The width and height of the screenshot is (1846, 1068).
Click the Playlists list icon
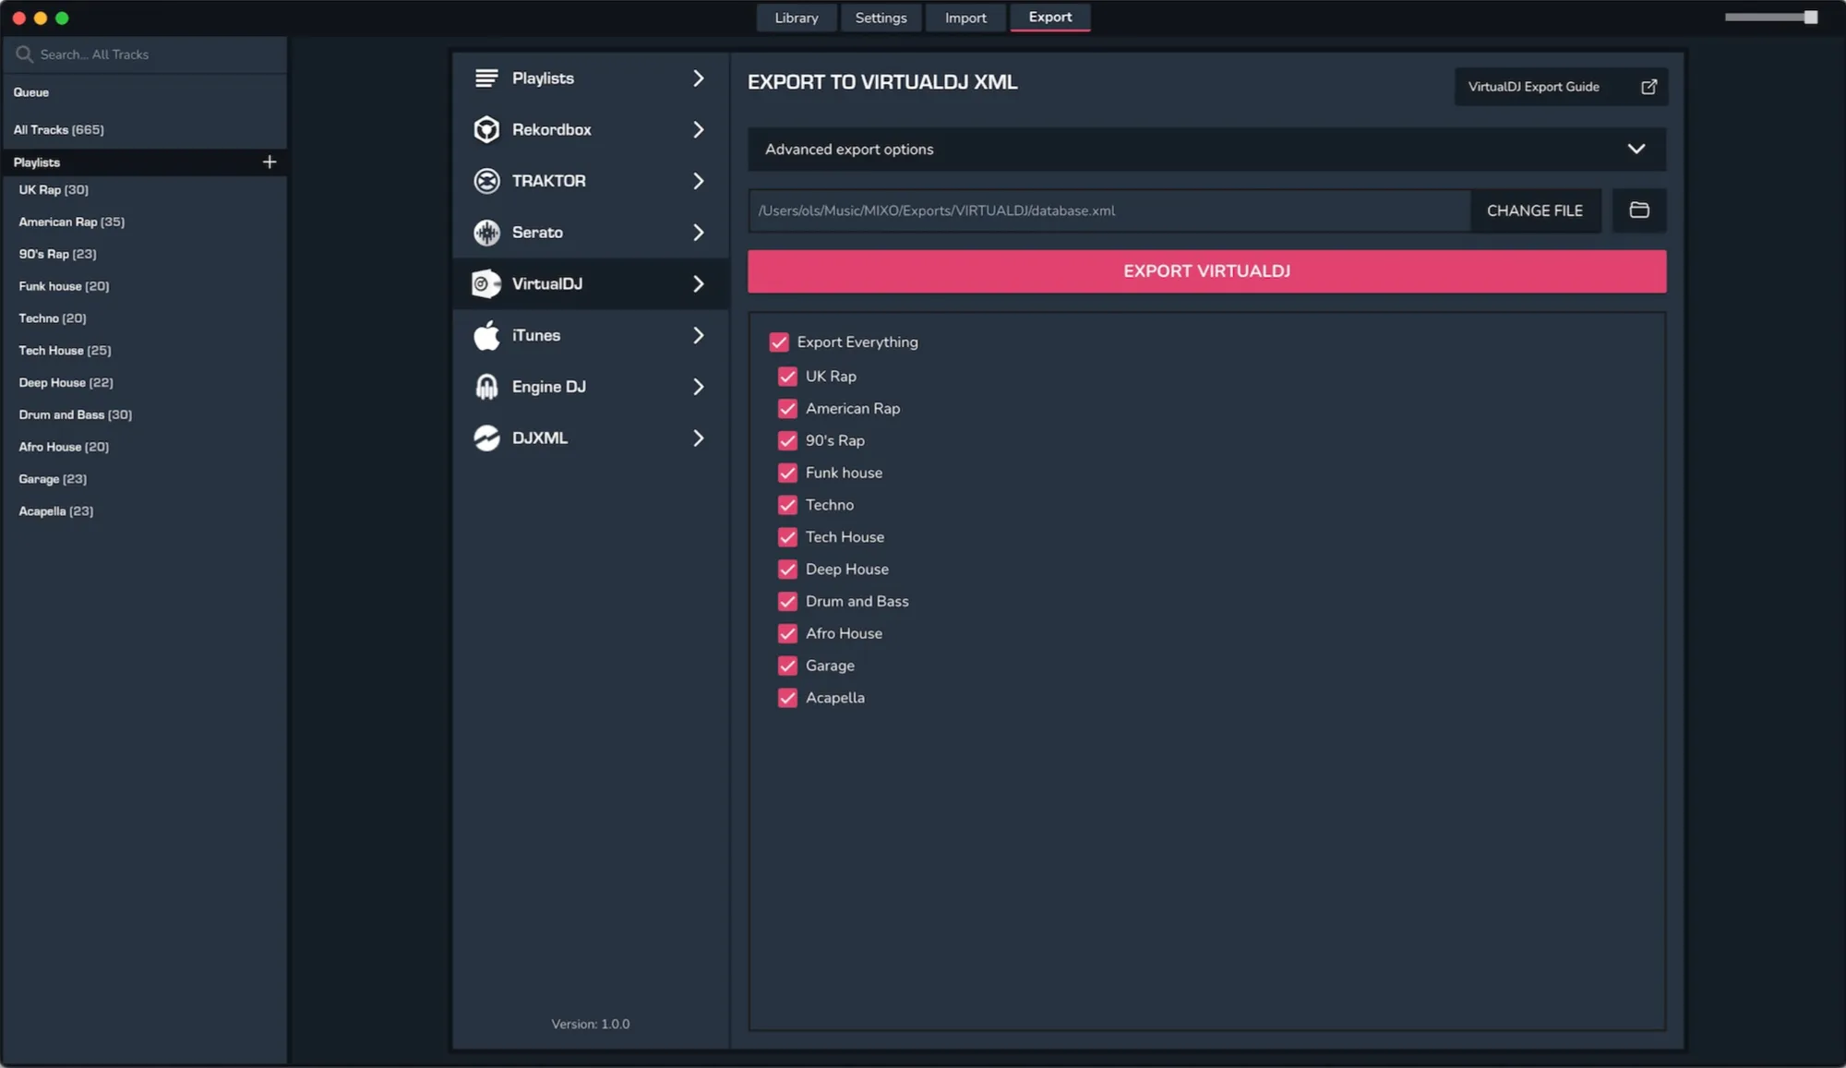[x=486, y=78]
